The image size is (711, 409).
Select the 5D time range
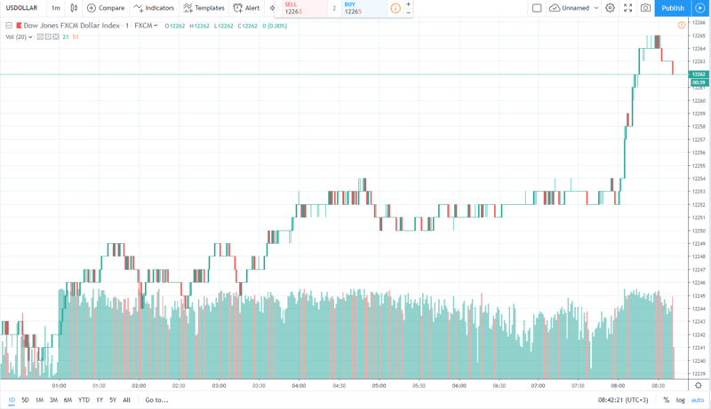25,400
